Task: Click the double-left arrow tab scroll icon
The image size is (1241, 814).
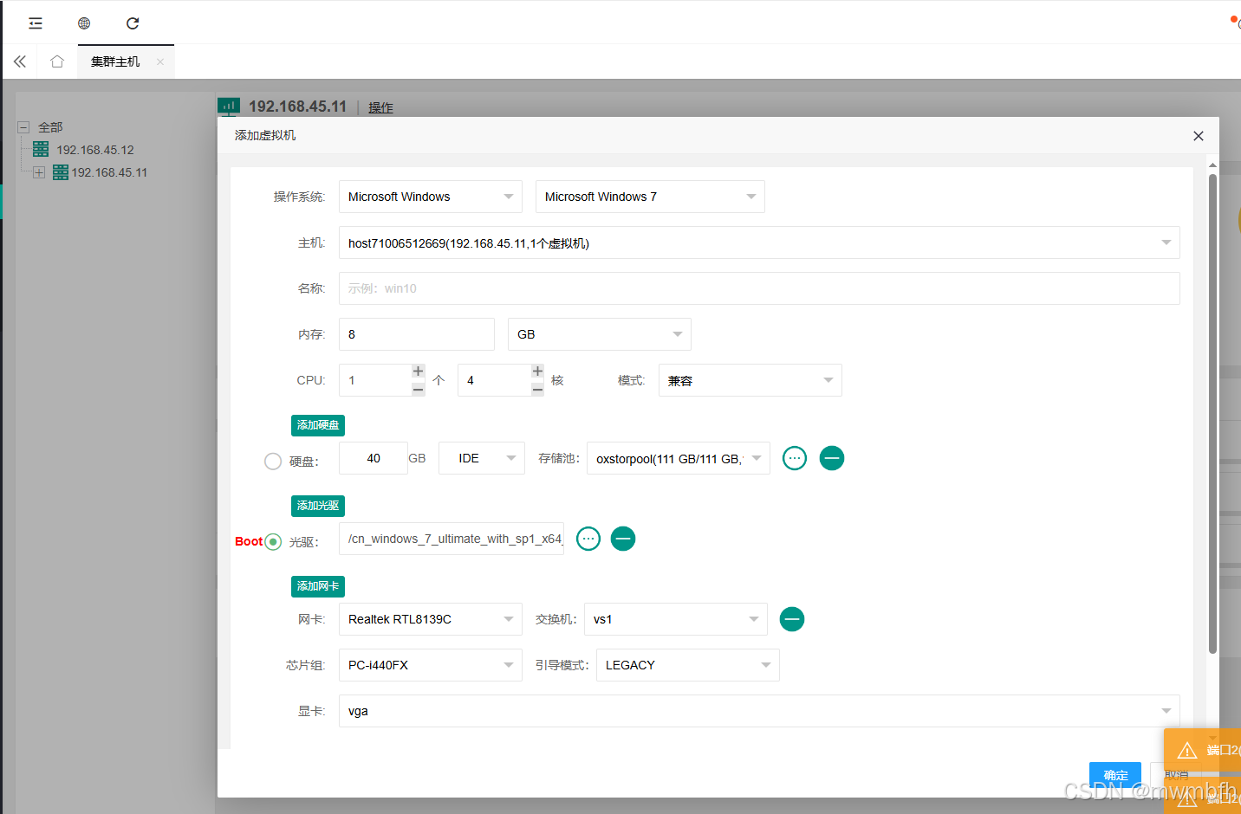Action: [20, 61]
